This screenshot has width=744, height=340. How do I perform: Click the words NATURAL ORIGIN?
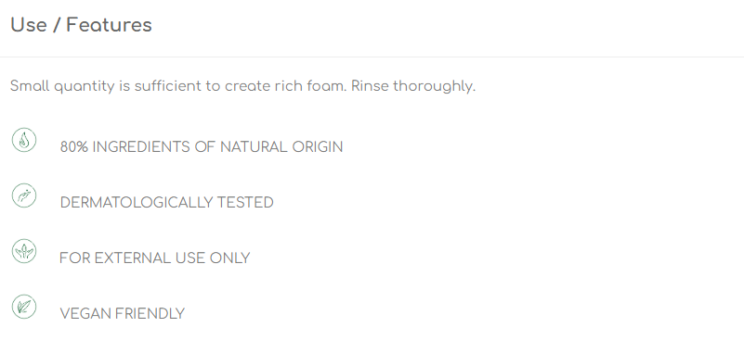[281, 147]
